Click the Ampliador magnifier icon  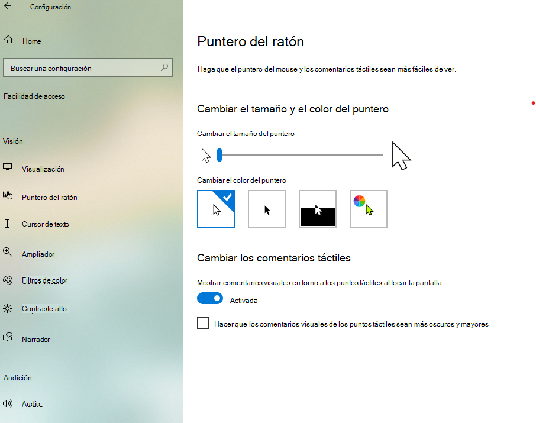coord(8,253)
